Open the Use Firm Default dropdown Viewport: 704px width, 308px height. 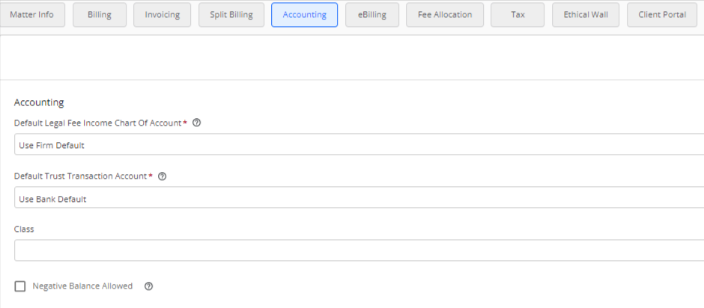tap(359, 144)
